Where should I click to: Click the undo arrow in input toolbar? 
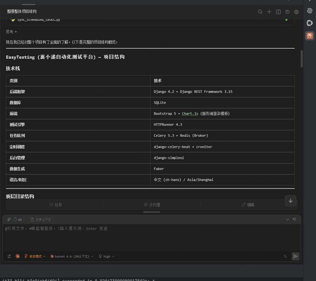coord(294,220)
